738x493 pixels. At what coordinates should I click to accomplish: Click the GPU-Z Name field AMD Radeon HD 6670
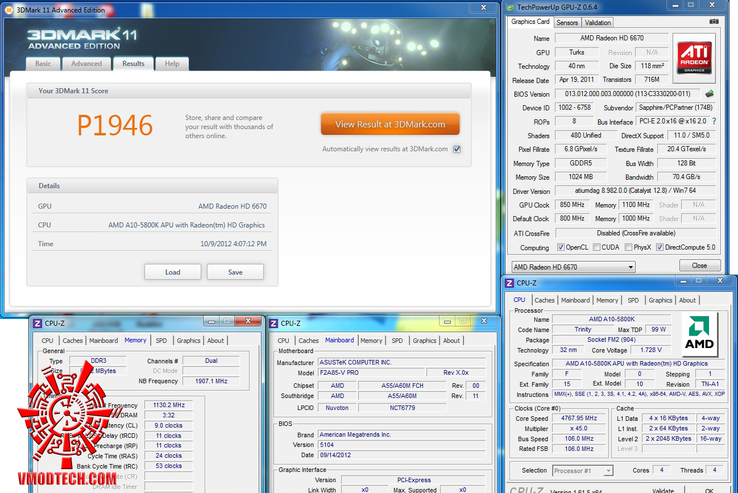tap(612, 38)
